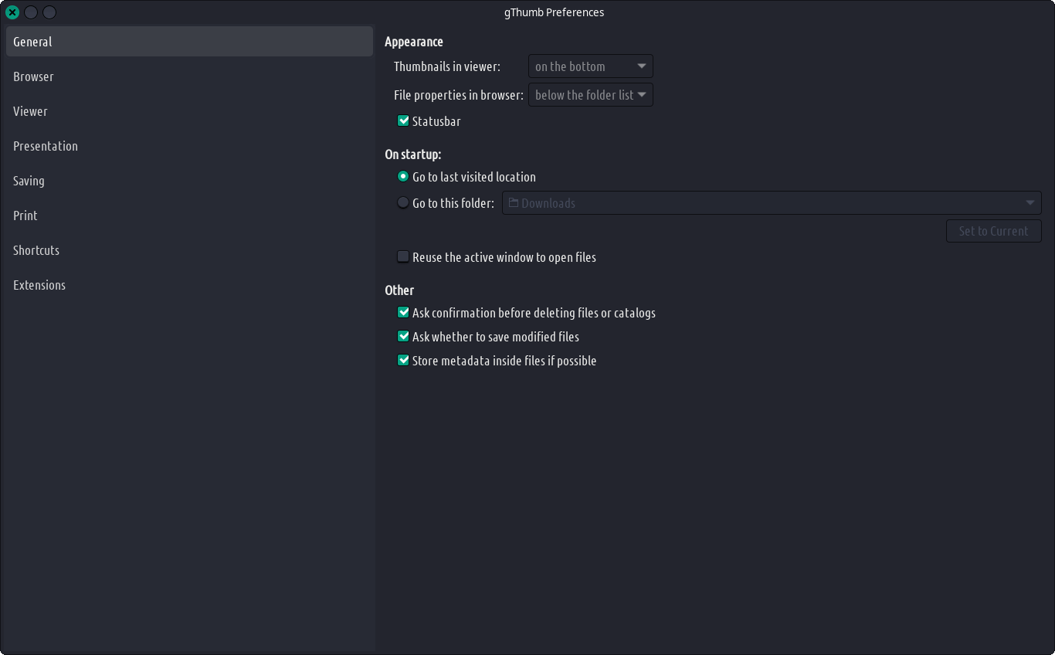This screenshot has width=1055, height=655.
Task: Open the Shortcuts section
Action: [189, 250]
